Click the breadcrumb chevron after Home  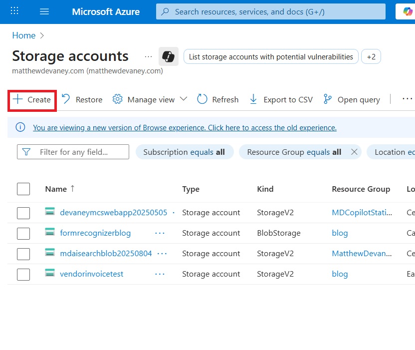click(x=42, y=35)
